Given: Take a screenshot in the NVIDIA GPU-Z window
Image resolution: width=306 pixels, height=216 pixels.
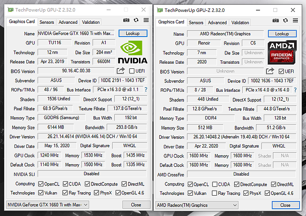Looking at the screenshot, I should 126,20.
